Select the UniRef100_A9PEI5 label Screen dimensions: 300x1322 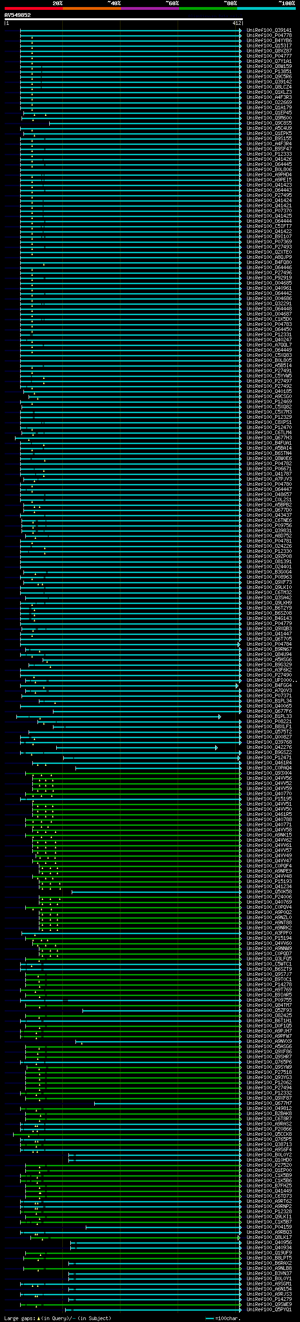point(269,180)
